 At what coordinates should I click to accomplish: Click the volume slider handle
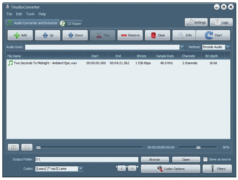(198, 148)
